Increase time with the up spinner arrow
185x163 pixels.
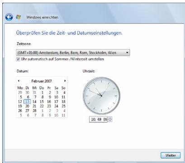110,118
